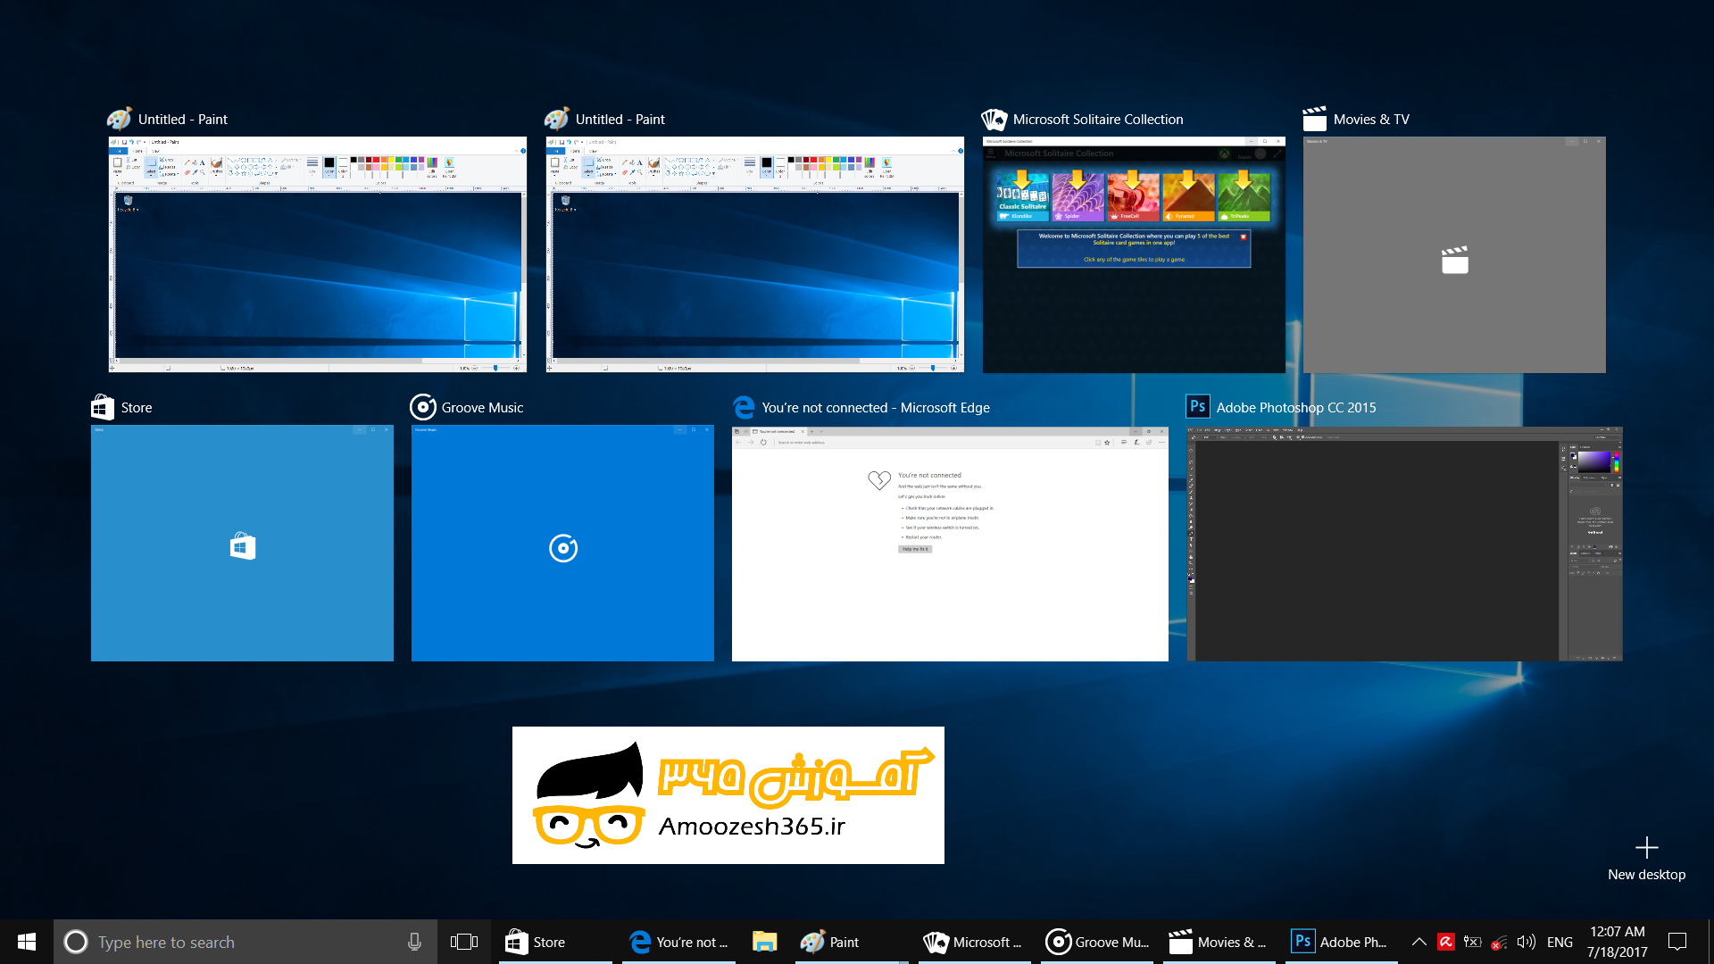Click the ENG language indicator

[1560, 942]
